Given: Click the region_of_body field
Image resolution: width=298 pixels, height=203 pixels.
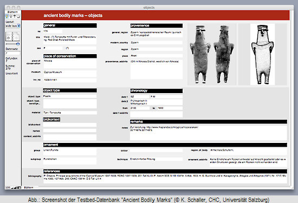Looking at the screenshot, I should 248,152.
